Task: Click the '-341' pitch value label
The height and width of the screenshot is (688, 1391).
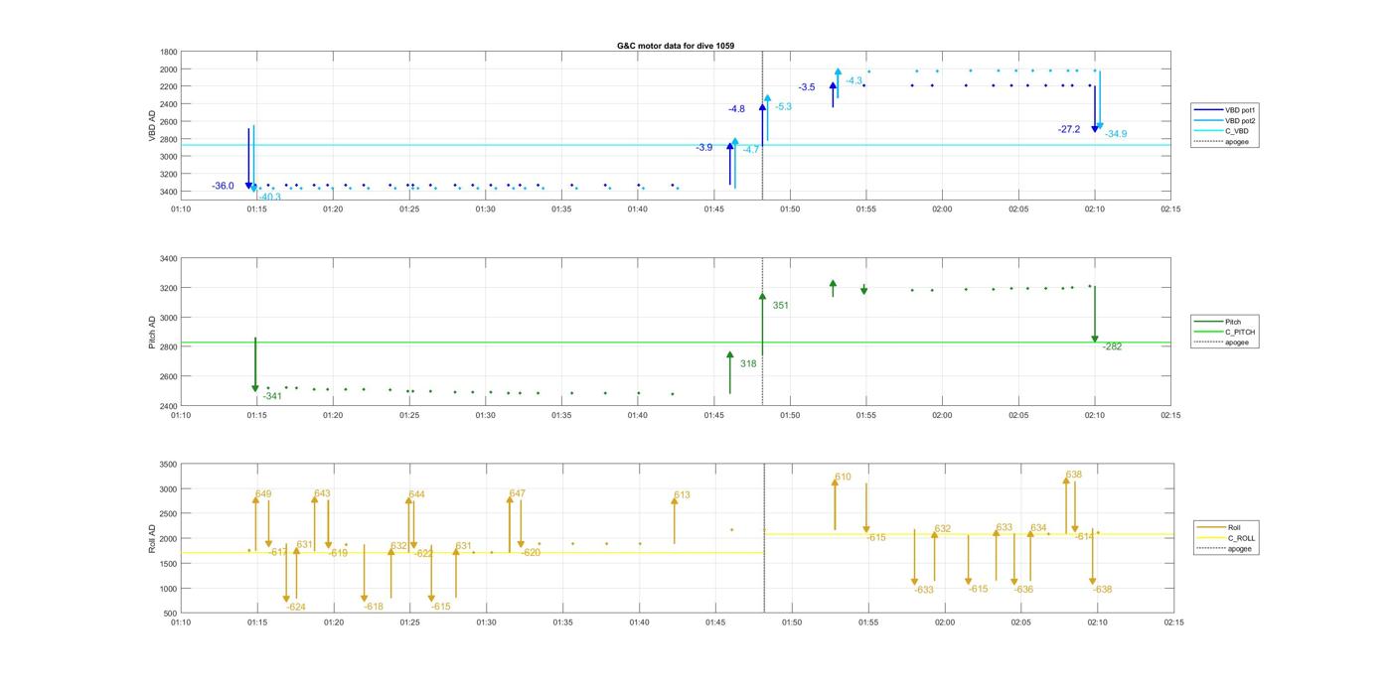Action: coord(272,396)
